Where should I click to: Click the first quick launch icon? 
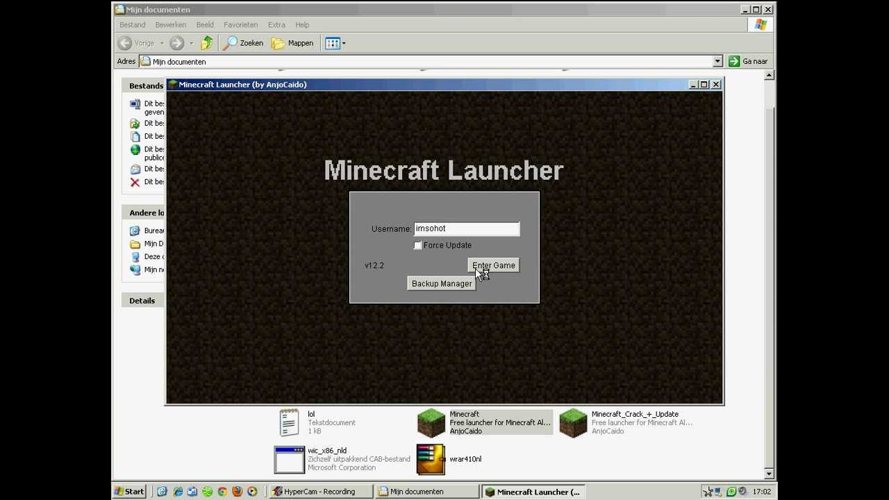point(162,492)
